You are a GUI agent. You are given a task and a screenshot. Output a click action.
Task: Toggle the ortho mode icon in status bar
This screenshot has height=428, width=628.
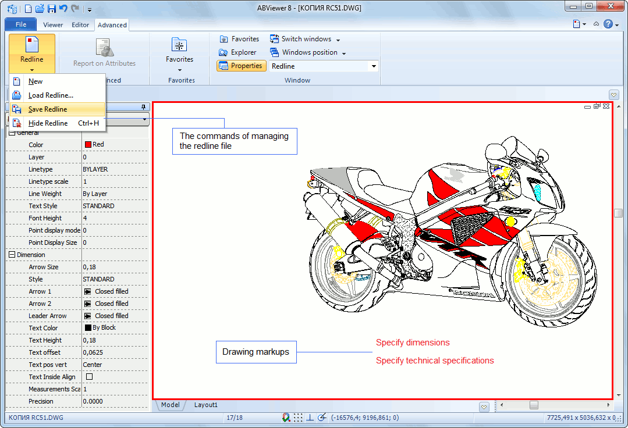click(310, 418)
